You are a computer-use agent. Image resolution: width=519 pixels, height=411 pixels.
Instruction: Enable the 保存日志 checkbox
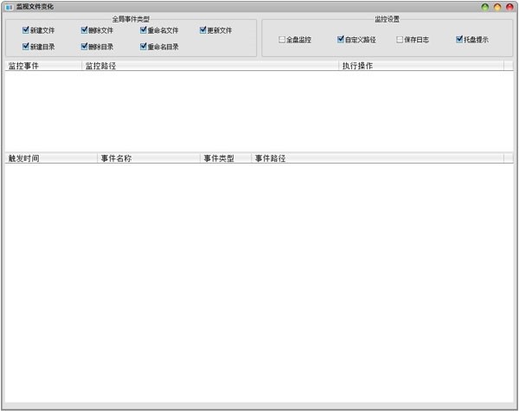pyautogui.click(x=400, y=40)
